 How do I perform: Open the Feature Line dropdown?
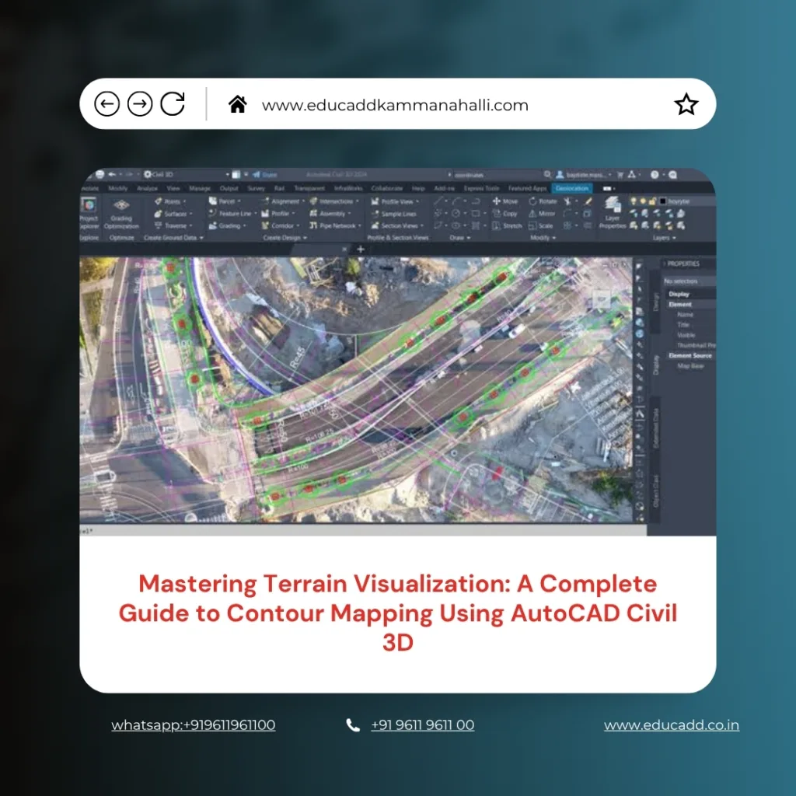(232, 214)
